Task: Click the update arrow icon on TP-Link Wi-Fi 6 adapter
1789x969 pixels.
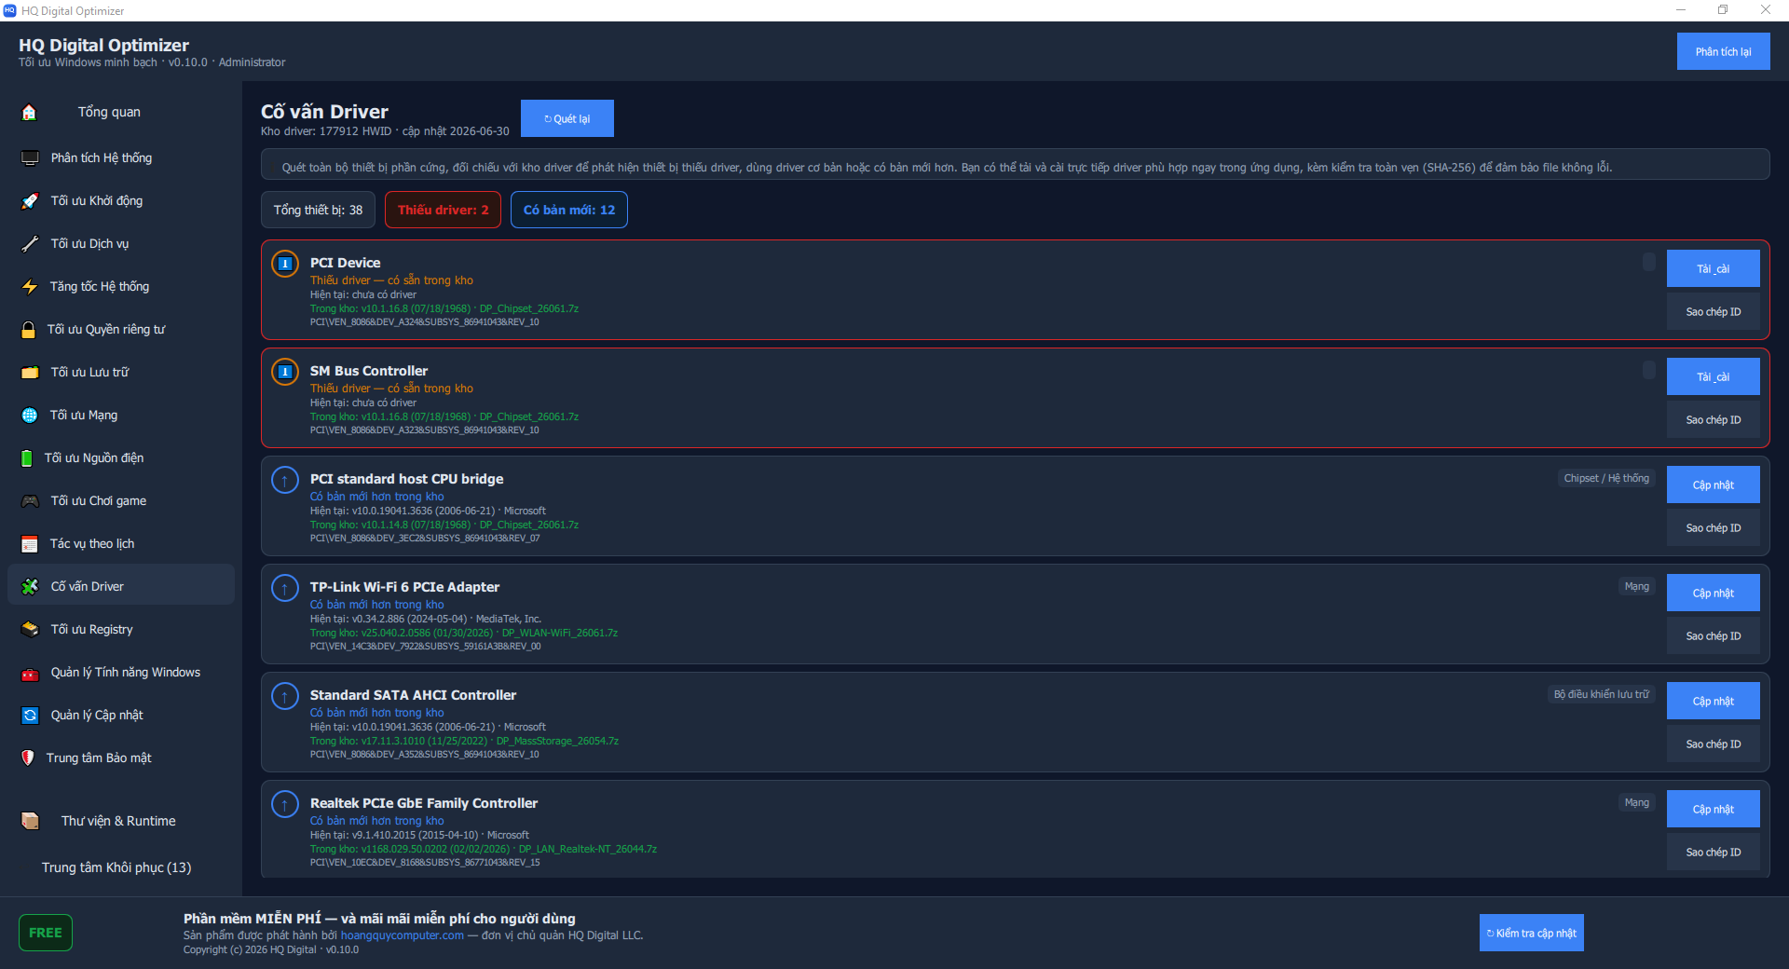Action: (285, 588)
